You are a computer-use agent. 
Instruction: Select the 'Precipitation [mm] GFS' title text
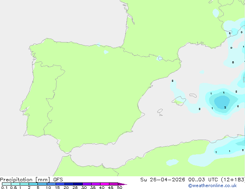click(x=31, y=180)
